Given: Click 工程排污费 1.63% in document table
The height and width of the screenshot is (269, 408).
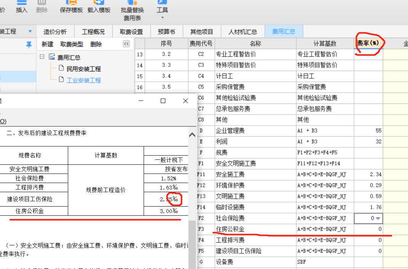Looking at the screenshot, I should (169, 188).
